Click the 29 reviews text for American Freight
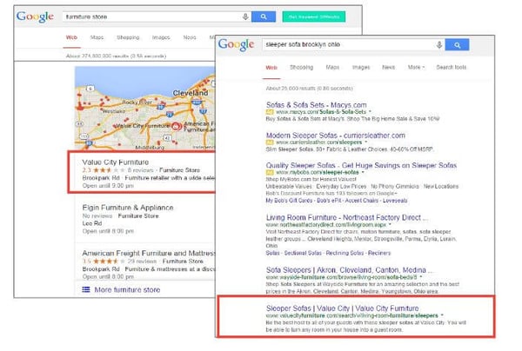The width and height of the screenshot is (522, 351). [142, 262]
